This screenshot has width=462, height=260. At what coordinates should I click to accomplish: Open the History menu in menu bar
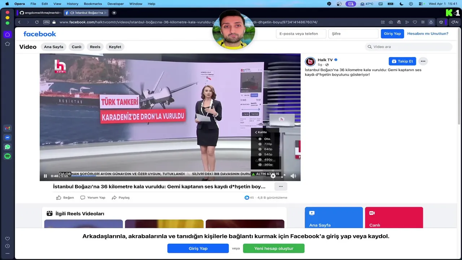click(73, 4)
